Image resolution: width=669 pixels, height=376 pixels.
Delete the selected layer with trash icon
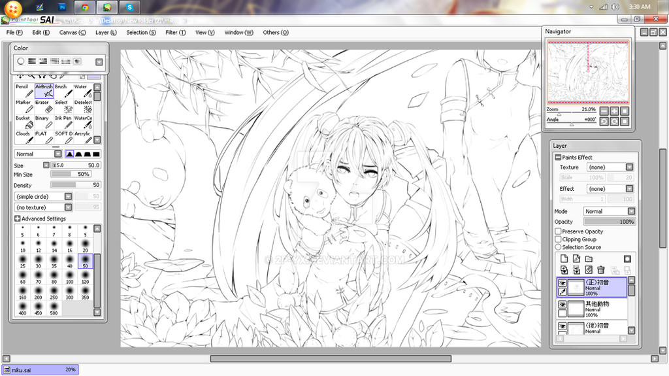(x=601, y=270)
